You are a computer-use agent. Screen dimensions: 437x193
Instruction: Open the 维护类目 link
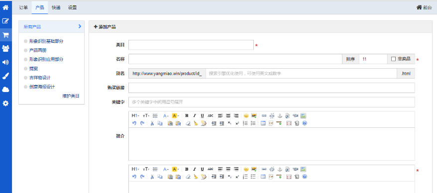click(x=71, y=96)
